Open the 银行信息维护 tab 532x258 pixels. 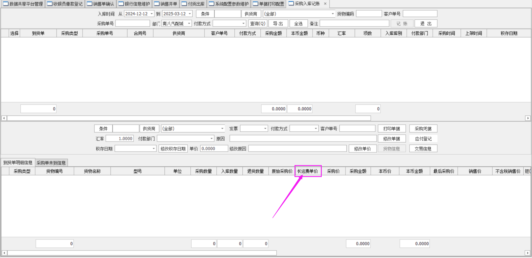(134, 4)
